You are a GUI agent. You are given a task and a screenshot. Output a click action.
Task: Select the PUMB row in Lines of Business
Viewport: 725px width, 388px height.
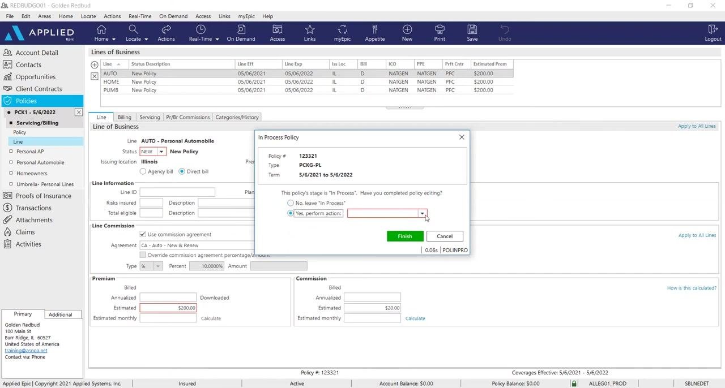(307, 90)
